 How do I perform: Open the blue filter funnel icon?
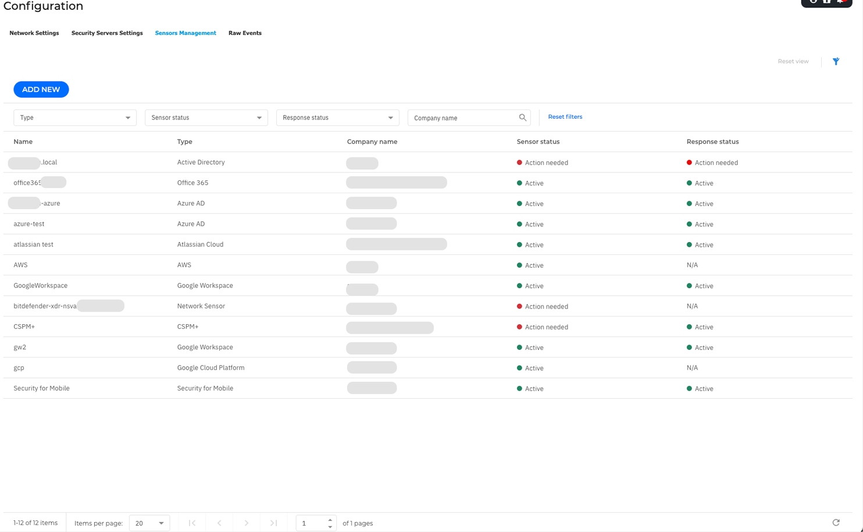point(836,61)
